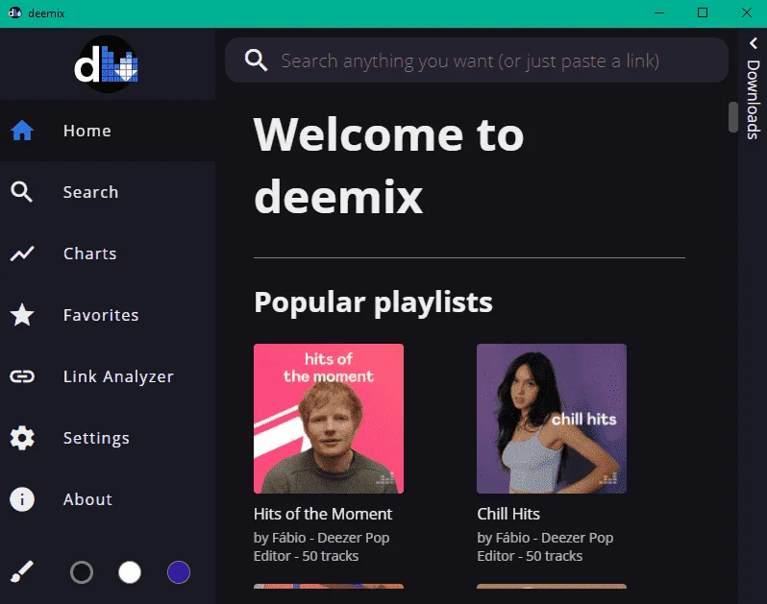This screenshot has width=767, height=604.
Task: Click the Home house icon
Action: (x=22, y=131)
